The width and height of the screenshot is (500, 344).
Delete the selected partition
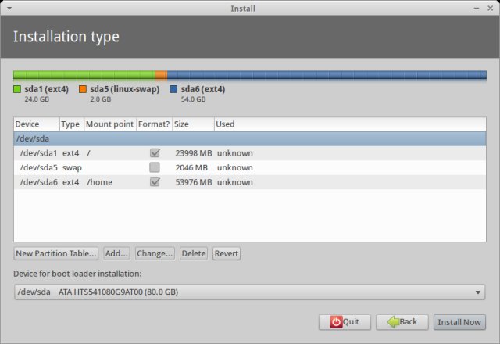194,253
